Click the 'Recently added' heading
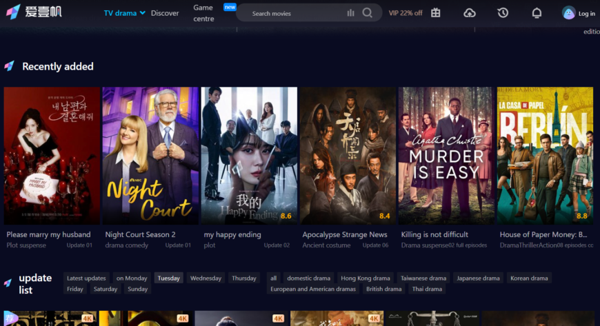Screen dimensions: 600x326 [x=58, y=67]
